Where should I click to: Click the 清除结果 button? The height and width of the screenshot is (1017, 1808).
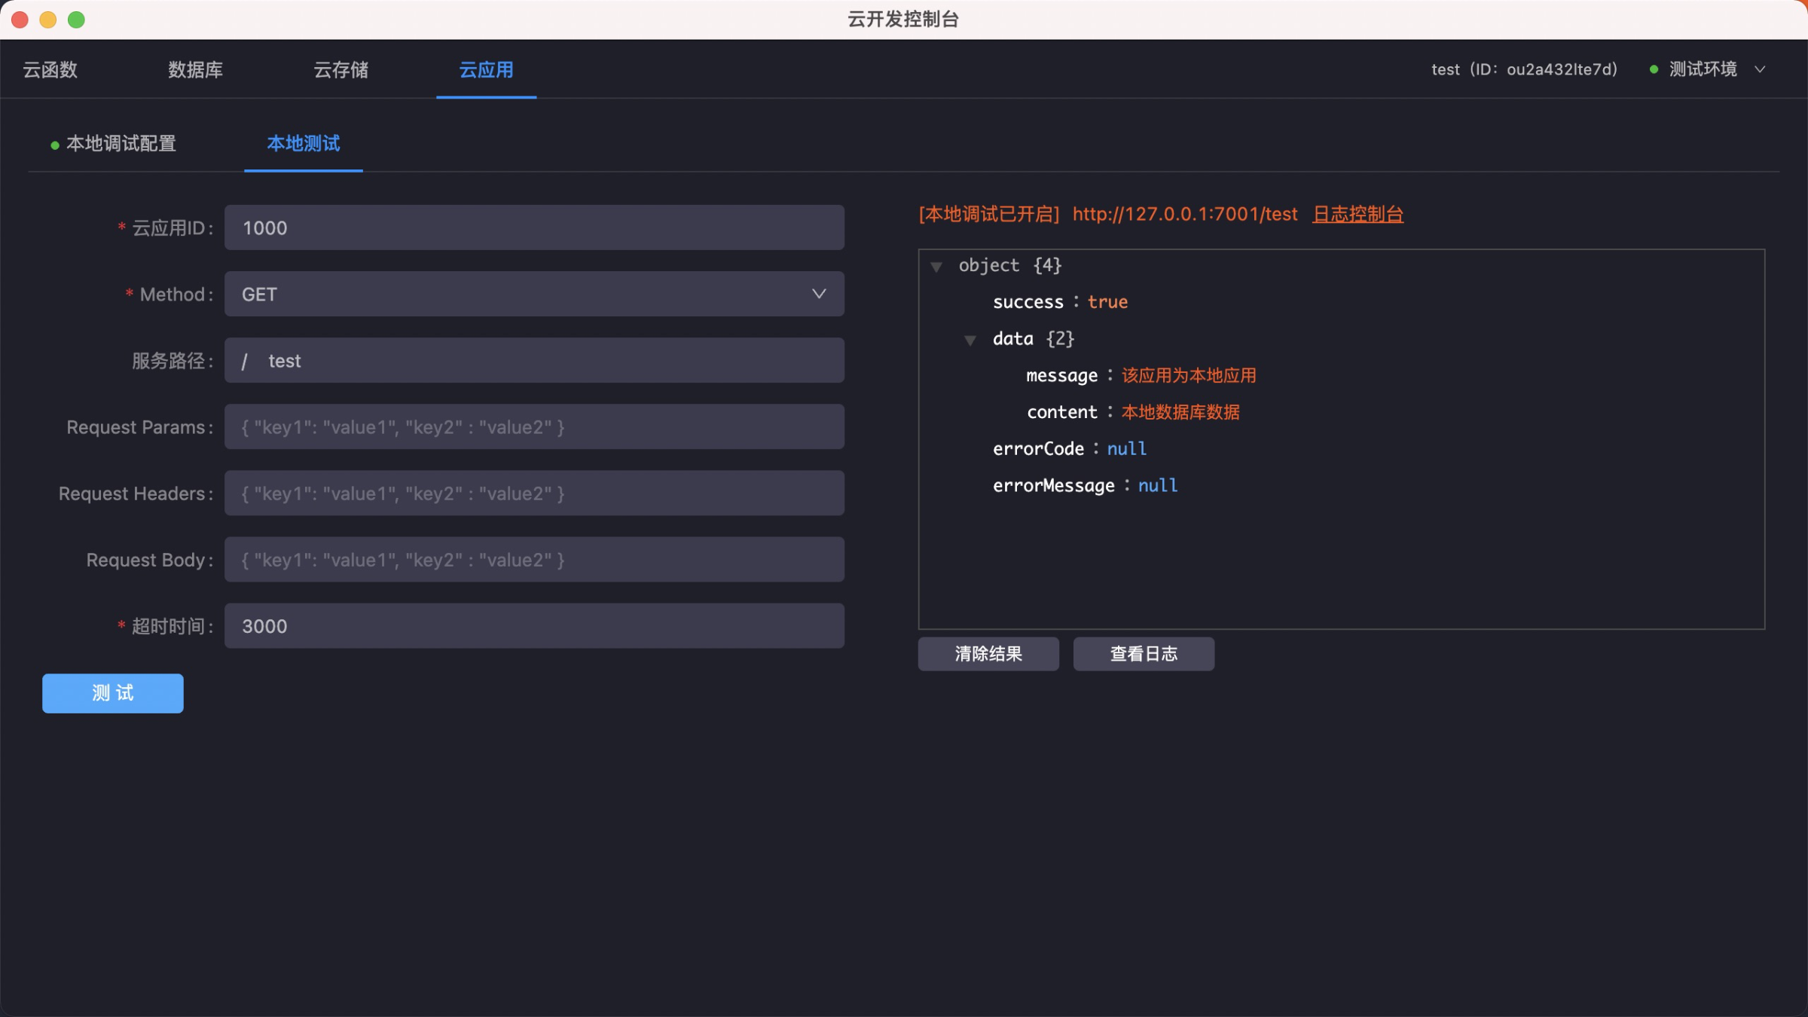(988, 654)
